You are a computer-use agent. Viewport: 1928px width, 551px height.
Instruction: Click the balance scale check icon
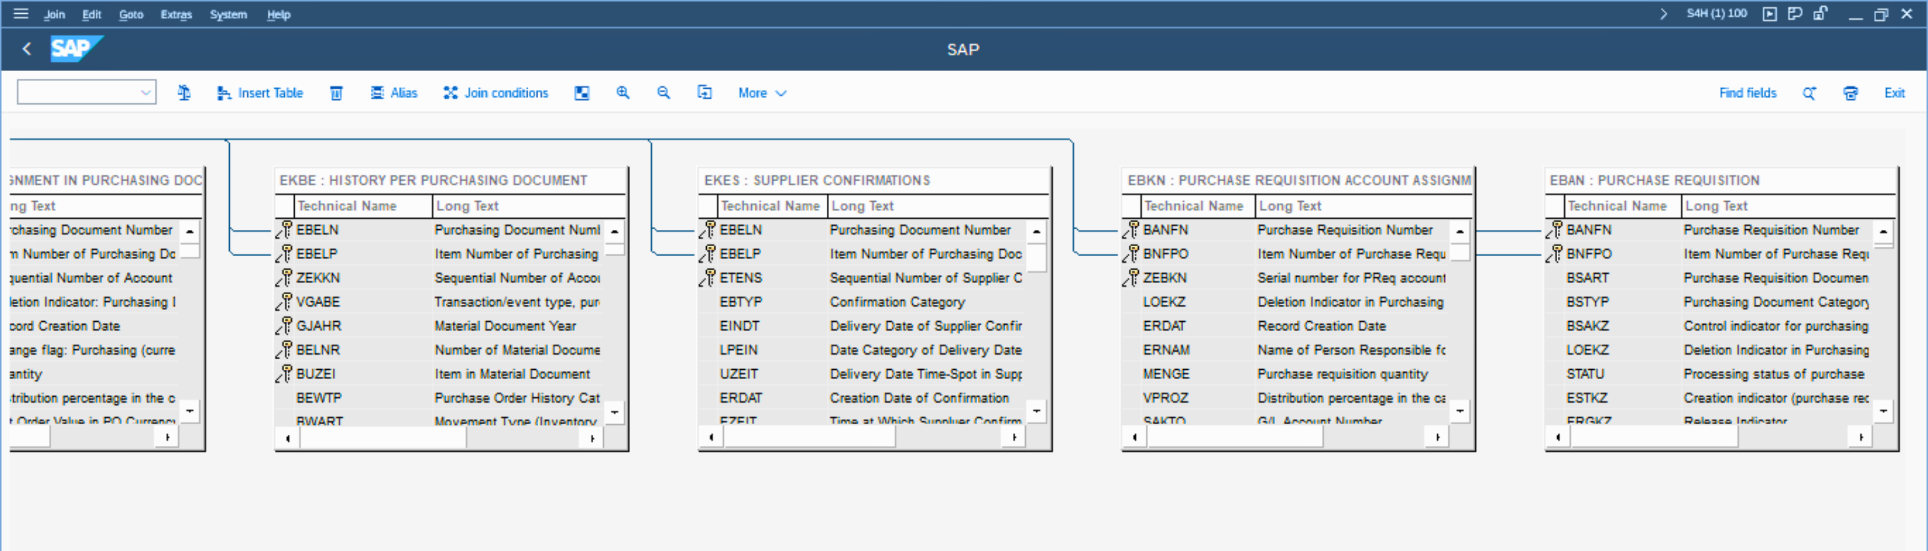pos(184,93)
